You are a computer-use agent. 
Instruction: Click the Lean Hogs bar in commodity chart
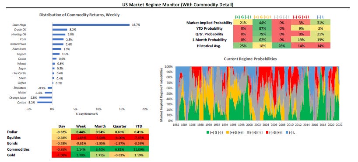click(91, 24)
